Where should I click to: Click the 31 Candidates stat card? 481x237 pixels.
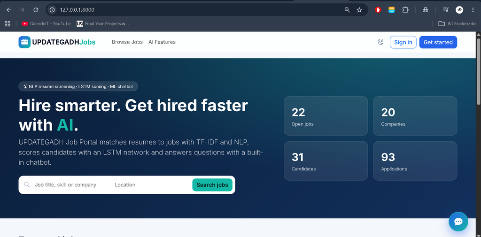326,161
